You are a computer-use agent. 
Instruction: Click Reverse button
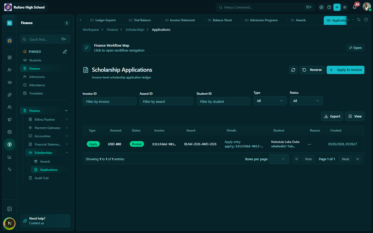312,70
